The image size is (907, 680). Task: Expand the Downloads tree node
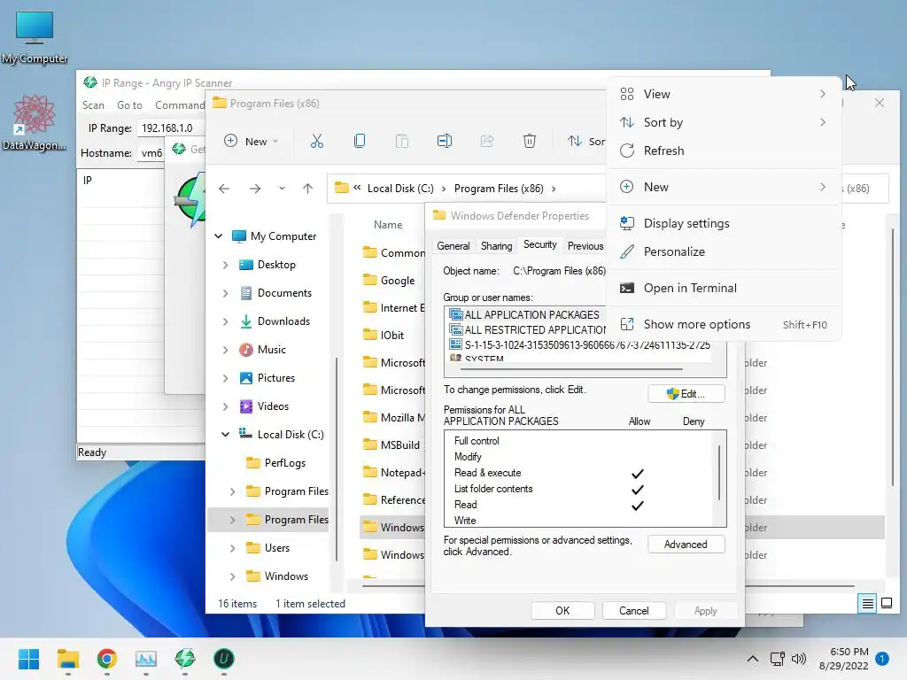226,321
